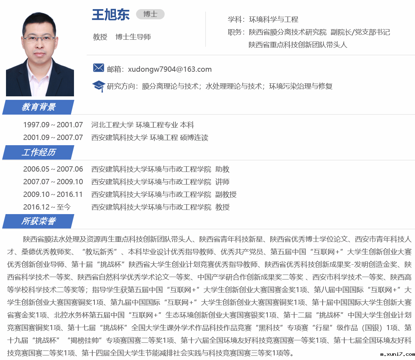Click the 博士生导师 title text

[133, 37]
